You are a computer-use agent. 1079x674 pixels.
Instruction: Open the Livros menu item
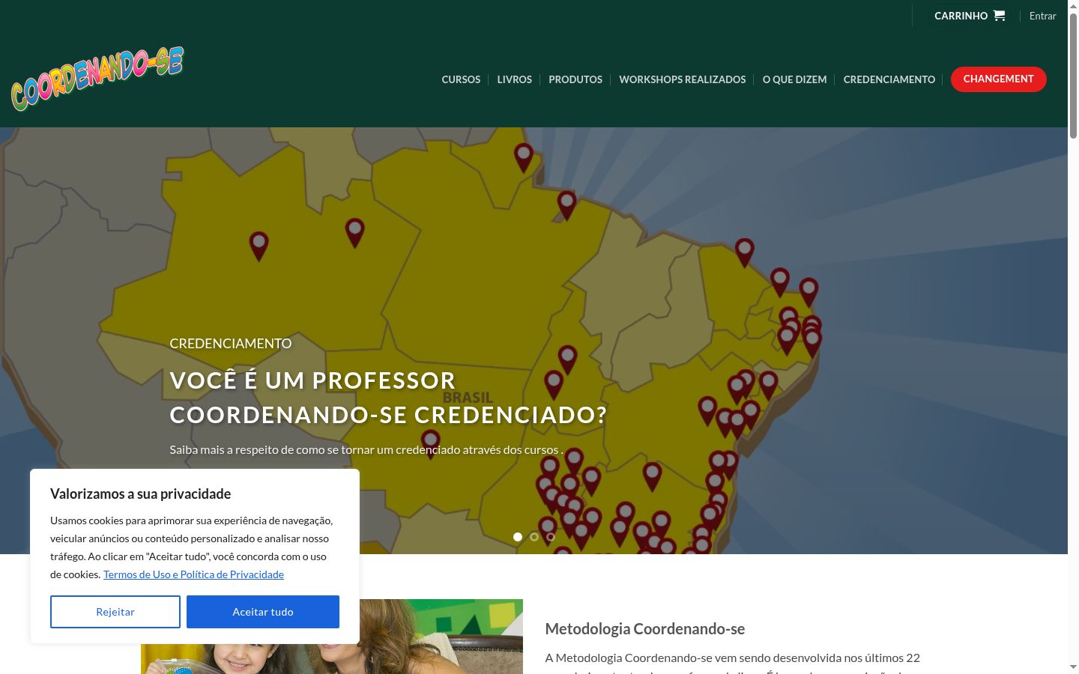(514, 79)
